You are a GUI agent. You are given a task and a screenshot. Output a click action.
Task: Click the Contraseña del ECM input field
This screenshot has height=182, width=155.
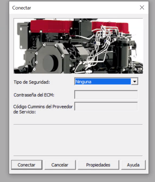(106, 95)
